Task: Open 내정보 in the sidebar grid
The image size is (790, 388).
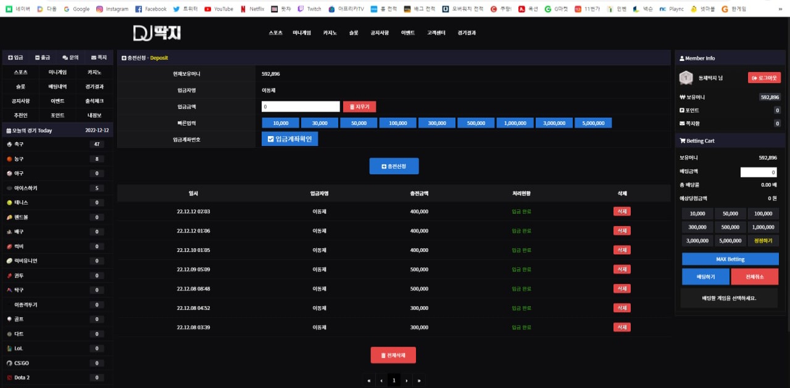Action: [x=94, y=115]
